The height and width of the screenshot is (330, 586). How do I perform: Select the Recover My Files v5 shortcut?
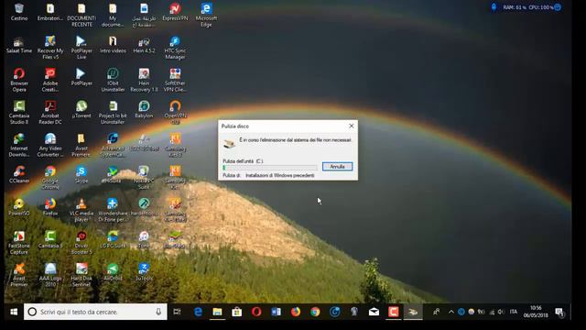point(50,48)
